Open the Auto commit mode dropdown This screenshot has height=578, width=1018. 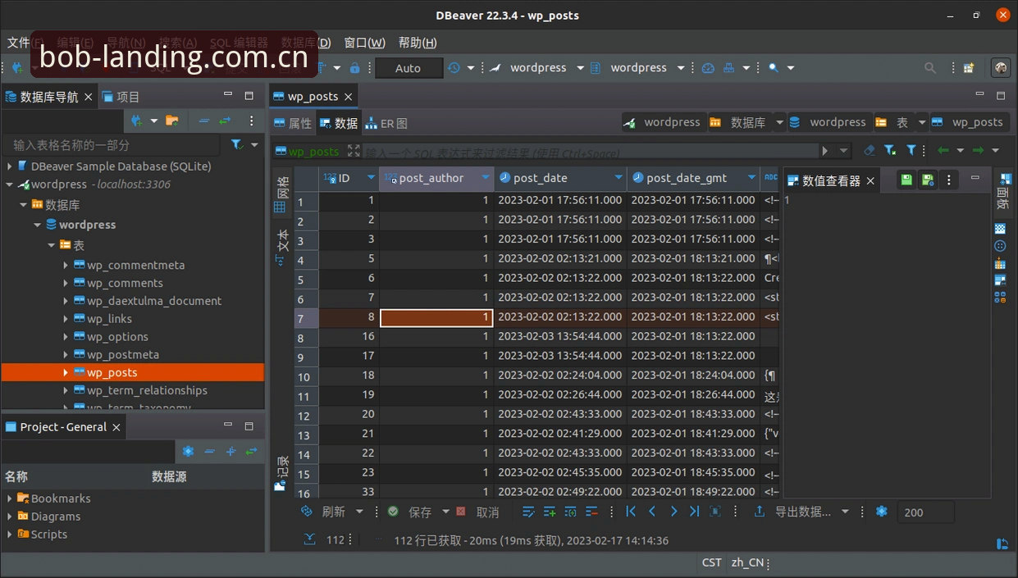(409, 68)
